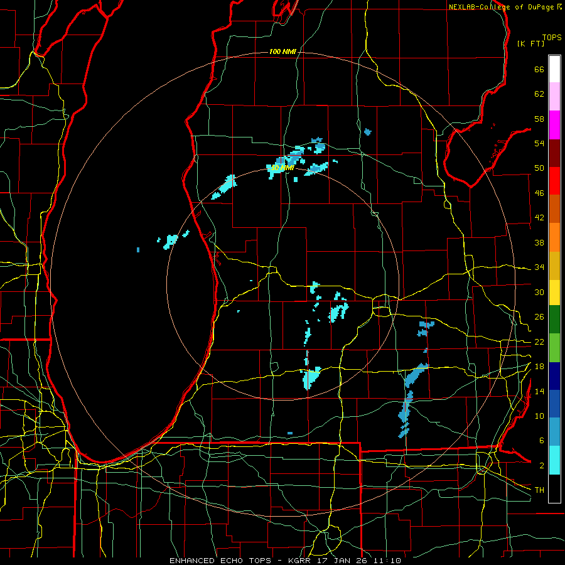Image resolution: width=565 pixels, height=565 pixels.
Task: Click the legend value '66'
Action: (539, 70)
